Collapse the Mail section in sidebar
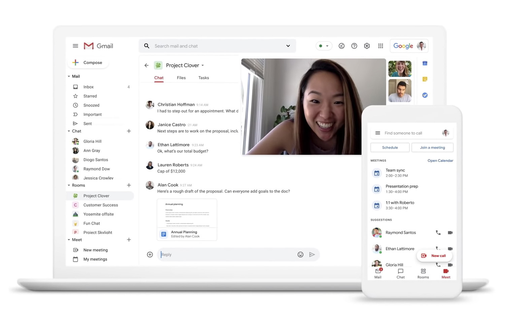Viewport: 505px width, 321px height. [69, 76]
